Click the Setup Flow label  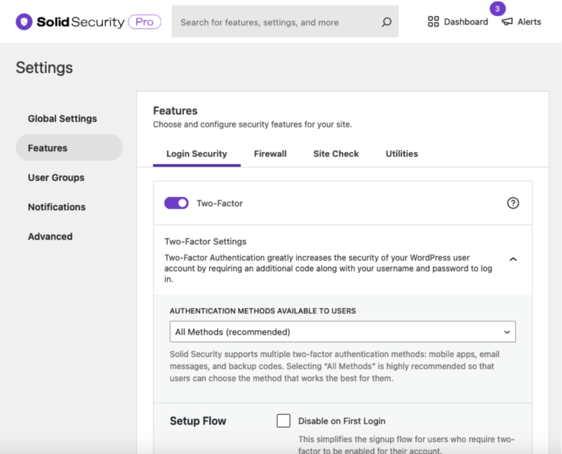click(x=198, y=420)
